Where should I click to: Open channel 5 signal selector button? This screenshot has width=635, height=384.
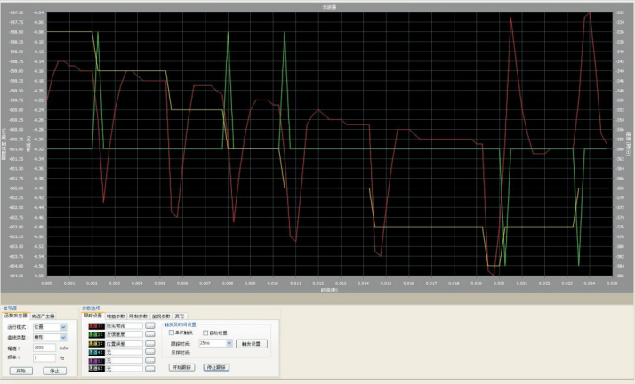click(x=150, y=359)
